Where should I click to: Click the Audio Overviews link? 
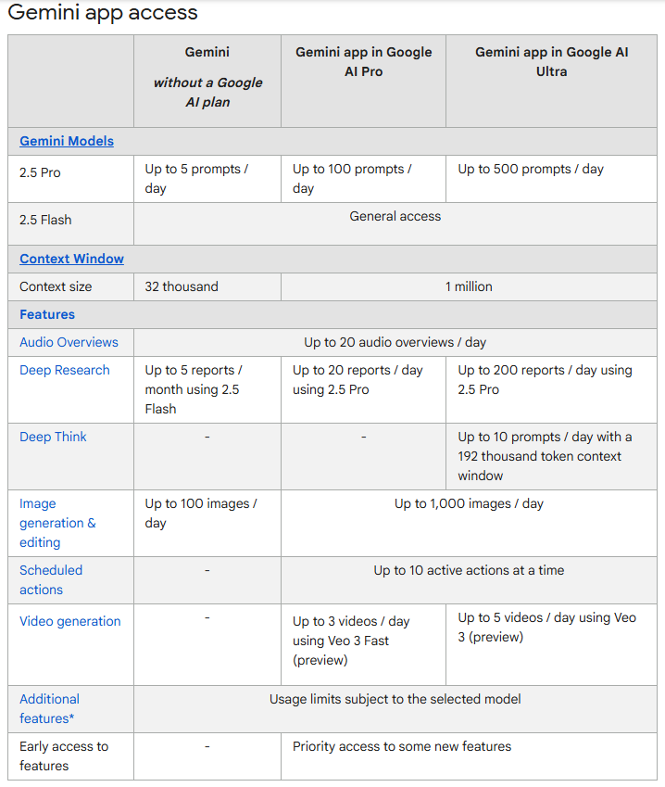pos(69,342)
